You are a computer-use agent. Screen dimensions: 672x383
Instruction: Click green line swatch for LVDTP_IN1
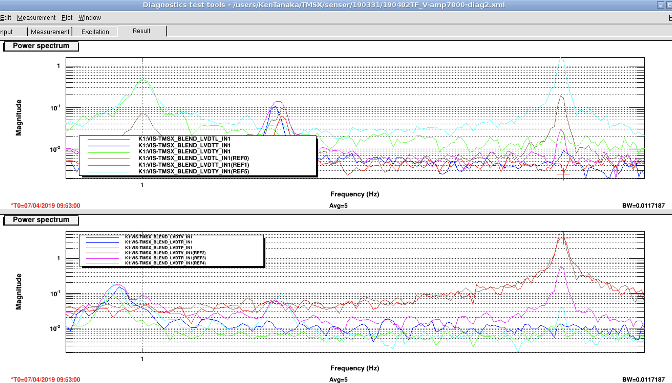point(103,248)
